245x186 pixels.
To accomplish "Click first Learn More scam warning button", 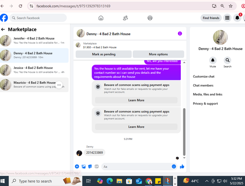I will click(136, 100).
